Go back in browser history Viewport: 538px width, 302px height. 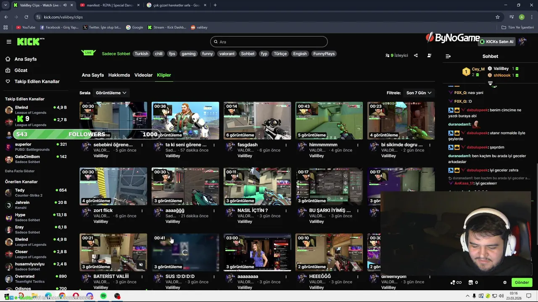6,17
